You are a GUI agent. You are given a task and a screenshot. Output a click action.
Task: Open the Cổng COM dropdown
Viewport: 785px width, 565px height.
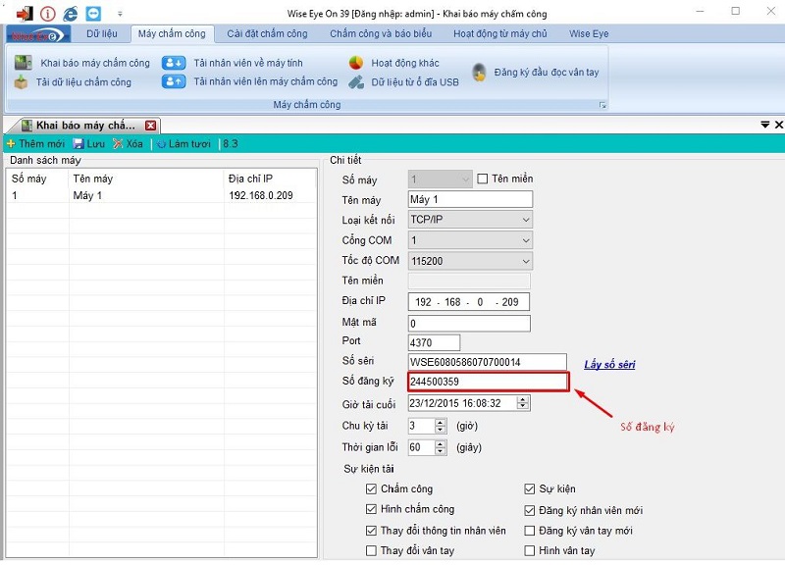tap(526, 240)
